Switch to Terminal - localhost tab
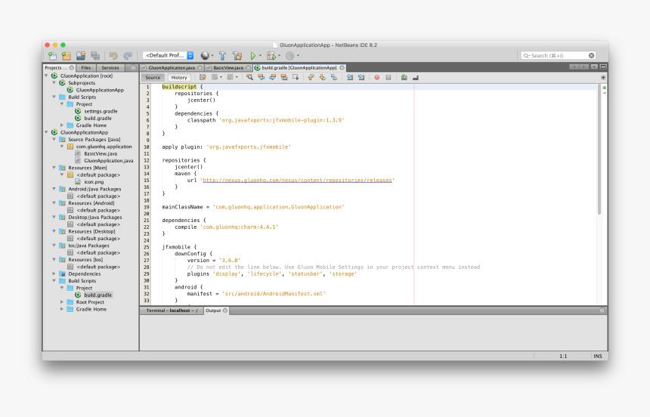 tap(172, 310)
